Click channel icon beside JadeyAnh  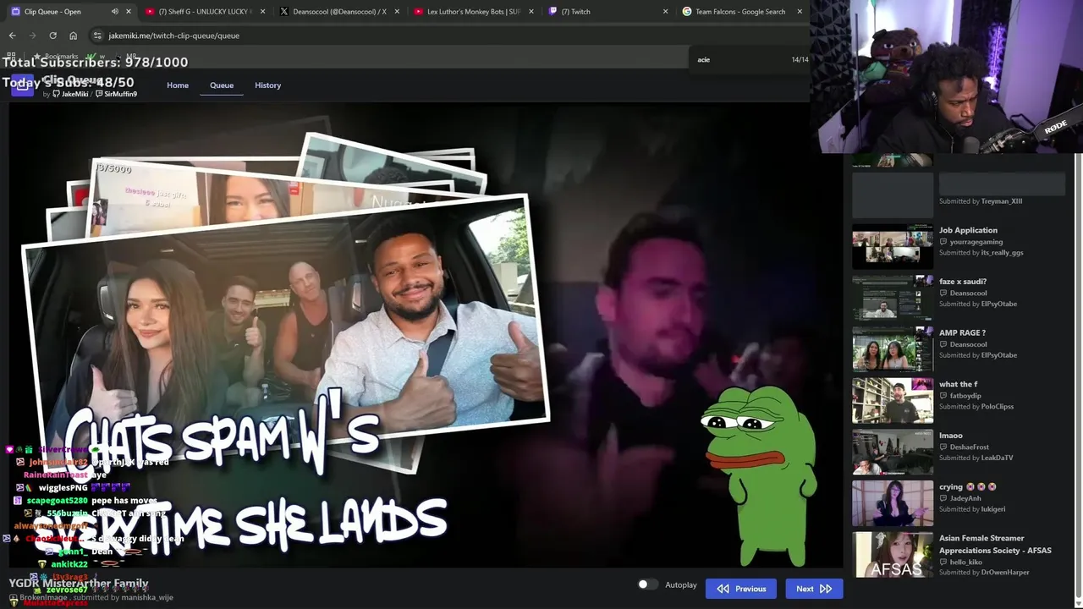pos(943,498)
